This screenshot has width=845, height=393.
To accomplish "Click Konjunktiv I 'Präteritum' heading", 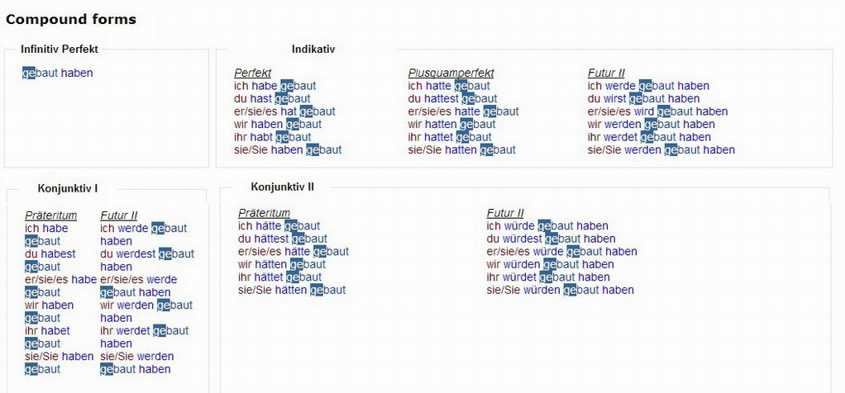I will [50, 215].
